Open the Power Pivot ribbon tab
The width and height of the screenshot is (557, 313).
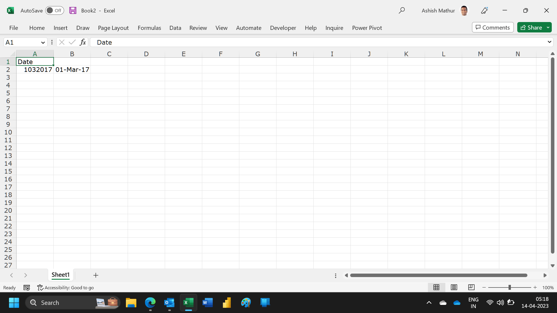point(367,28)
